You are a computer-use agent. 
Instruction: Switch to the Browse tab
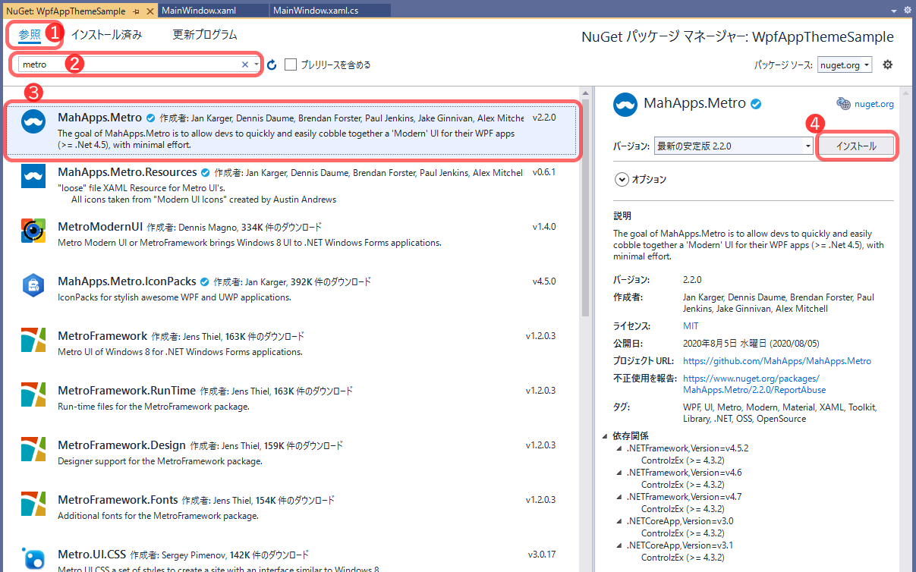tap(30, 34)
